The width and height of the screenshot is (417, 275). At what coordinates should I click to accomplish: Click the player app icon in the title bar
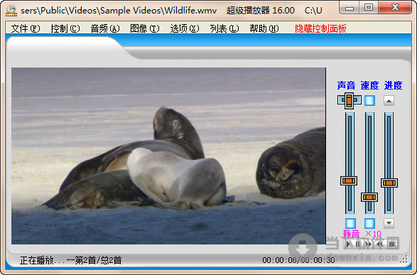11,11
